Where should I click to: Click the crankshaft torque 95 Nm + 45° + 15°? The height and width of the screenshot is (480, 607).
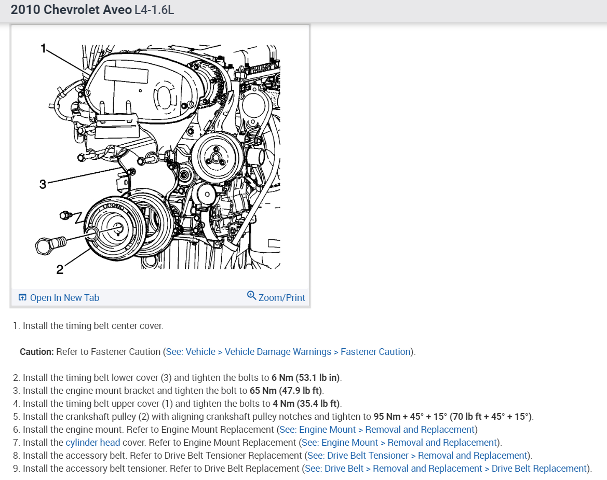coord(453,417)
